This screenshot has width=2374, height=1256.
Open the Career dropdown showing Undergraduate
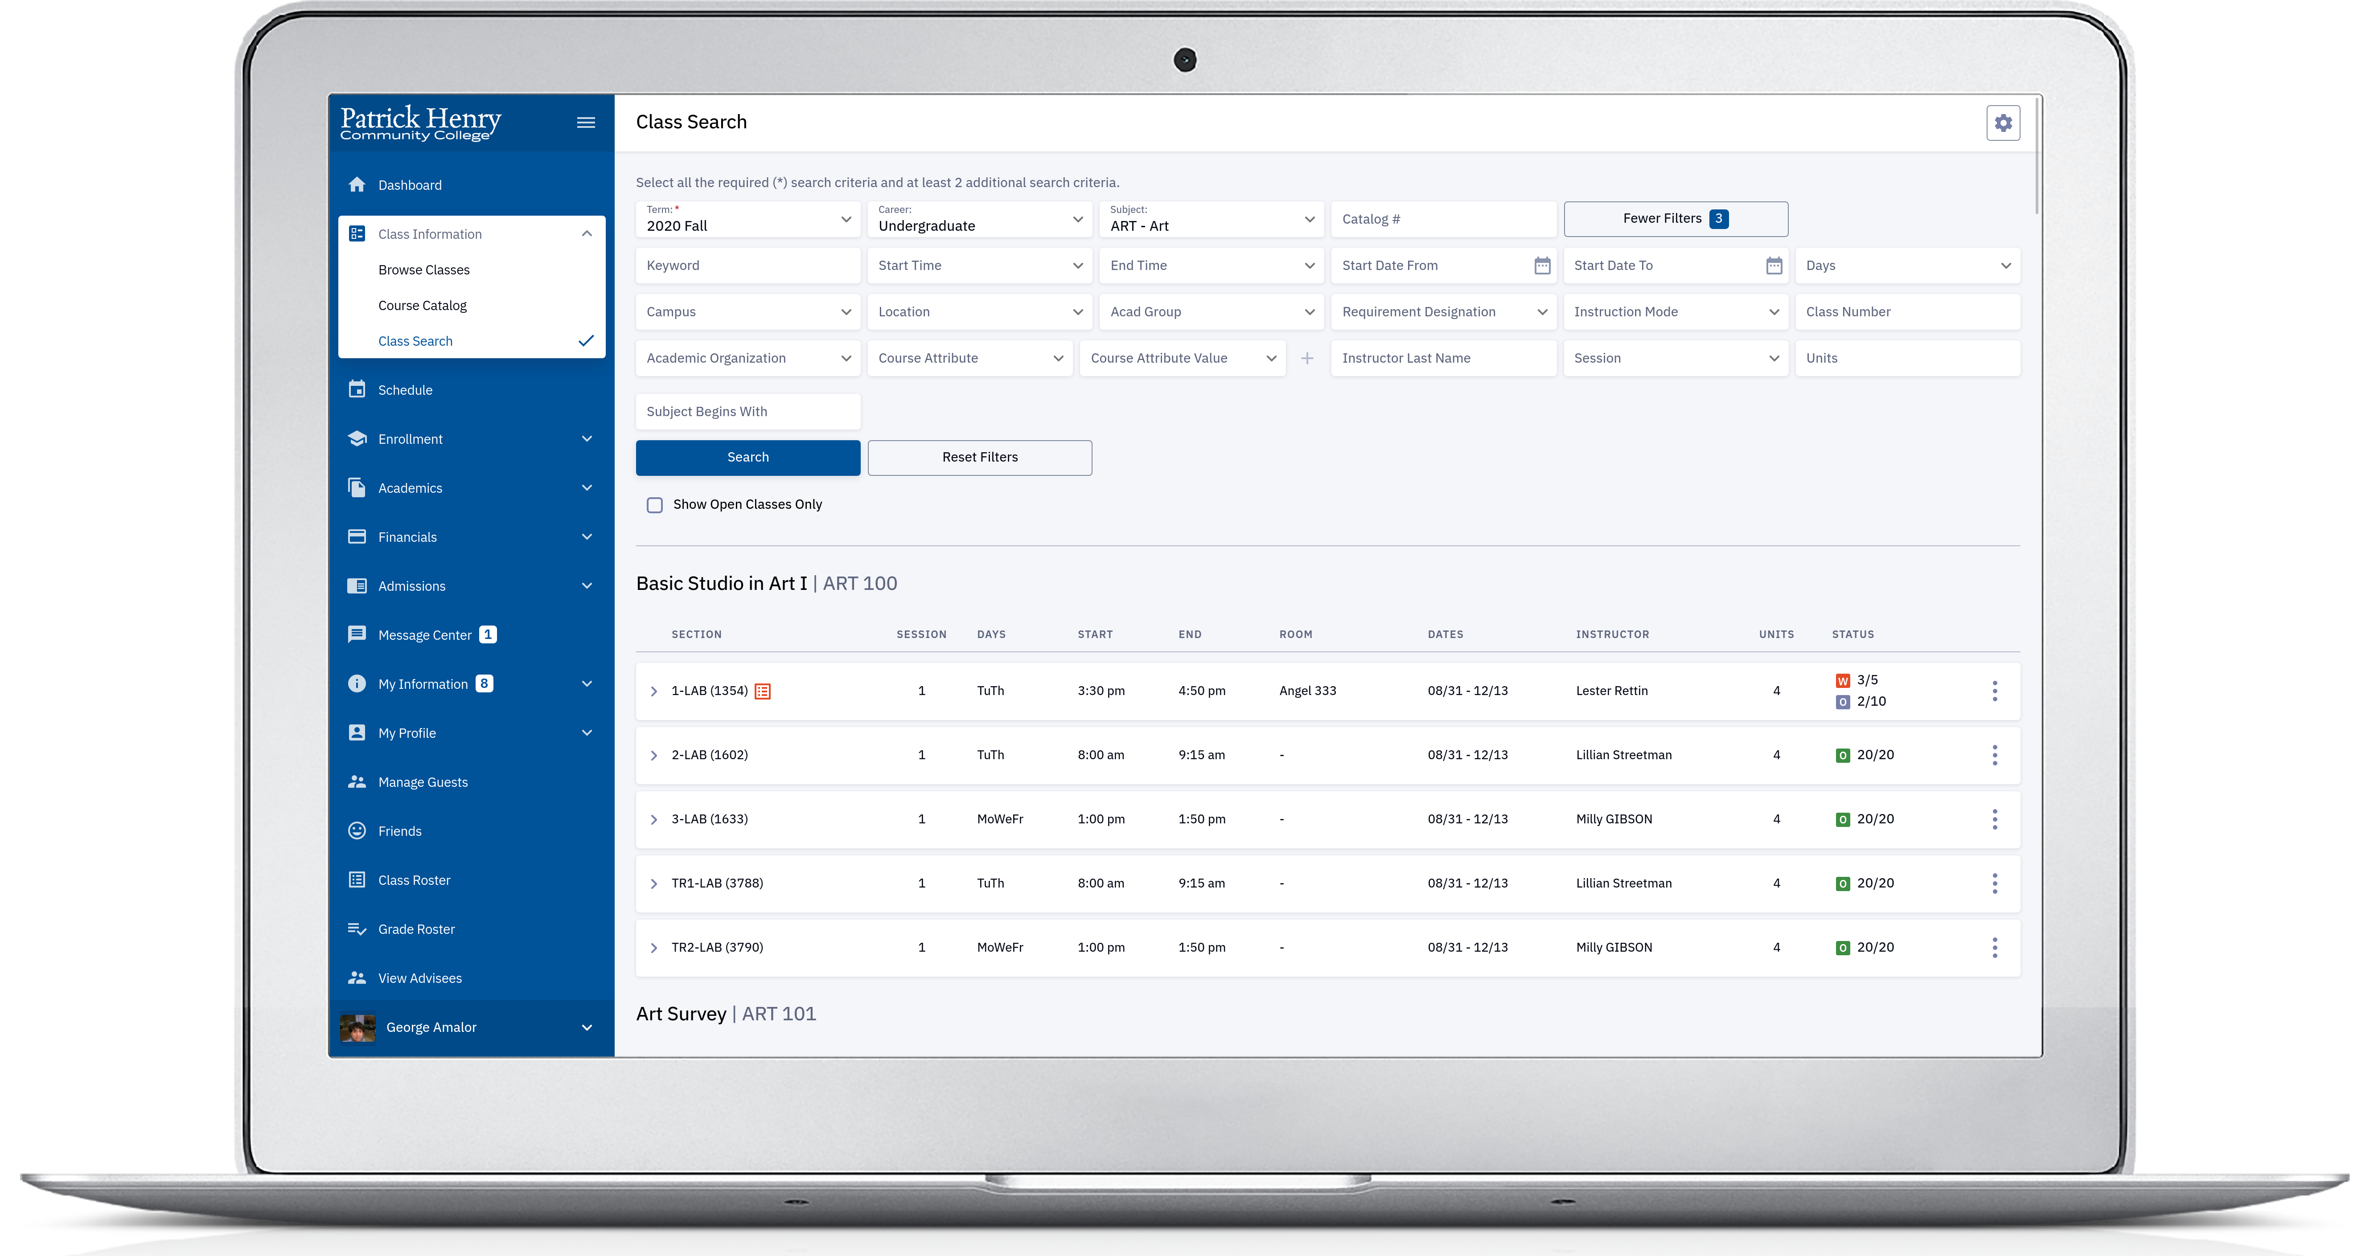(980, 219)
